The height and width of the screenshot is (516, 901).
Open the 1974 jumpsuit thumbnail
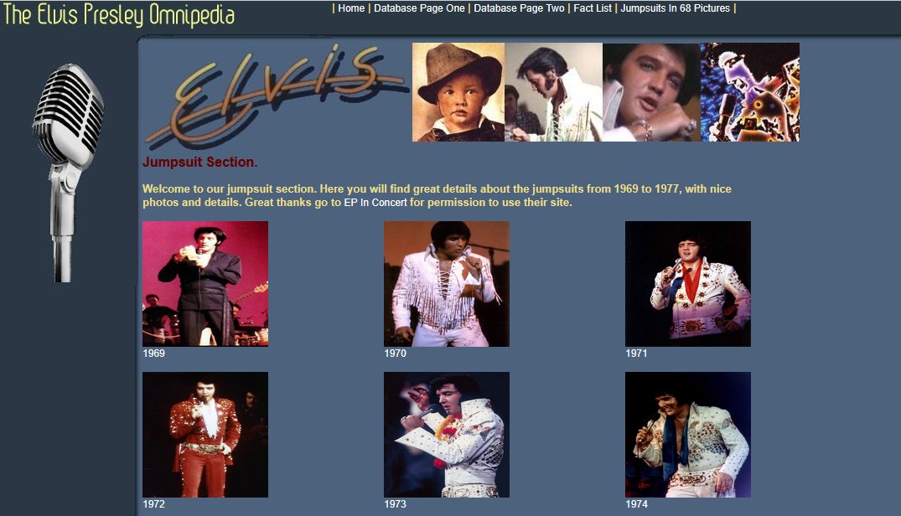pos(688,435)
